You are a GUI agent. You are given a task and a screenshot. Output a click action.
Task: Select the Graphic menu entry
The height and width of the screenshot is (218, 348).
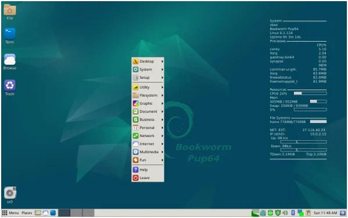click(x=148, y=103)
